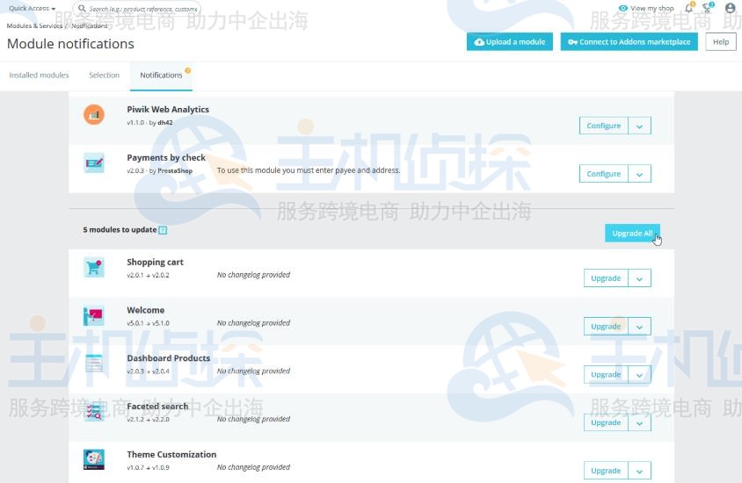Image resolution: width=742 pixels, height=483 pixels.
Task: Click the Theme Customization module icon
Action: click(94, 459)
